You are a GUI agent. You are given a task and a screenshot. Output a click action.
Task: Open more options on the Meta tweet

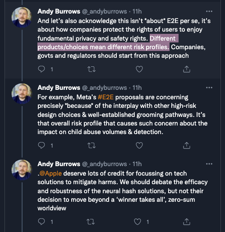[x=209, y=88]
